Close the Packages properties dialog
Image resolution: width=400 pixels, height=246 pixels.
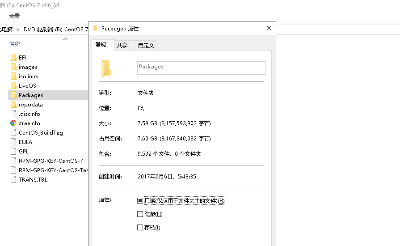(x=269, y=28)
